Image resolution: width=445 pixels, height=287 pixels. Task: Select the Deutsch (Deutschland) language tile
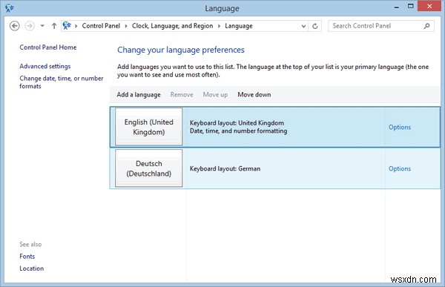[149, 168]
